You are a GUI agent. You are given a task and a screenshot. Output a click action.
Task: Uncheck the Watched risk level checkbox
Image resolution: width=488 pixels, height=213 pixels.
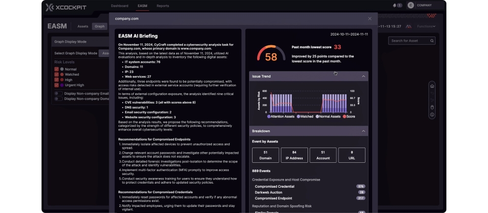pos(56,75)
